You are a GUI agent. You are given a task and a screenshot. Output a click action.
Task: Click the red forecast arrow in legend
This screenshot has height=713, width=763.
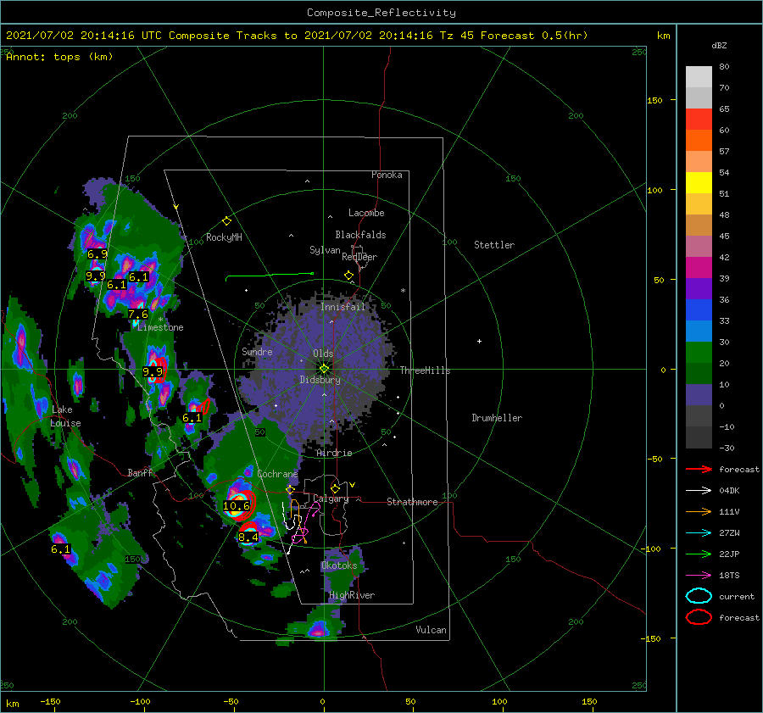click(699, 469)
